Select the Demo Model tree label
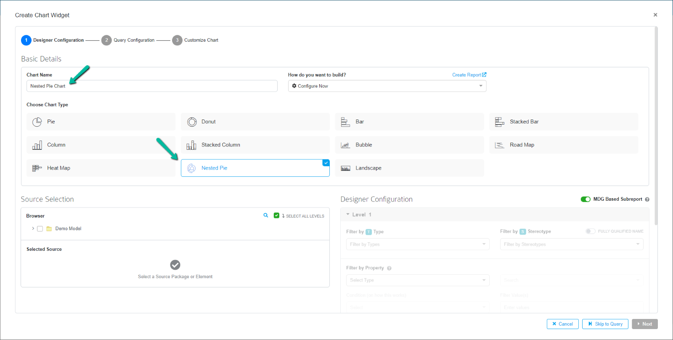673x340 pixels. point(68,228)
